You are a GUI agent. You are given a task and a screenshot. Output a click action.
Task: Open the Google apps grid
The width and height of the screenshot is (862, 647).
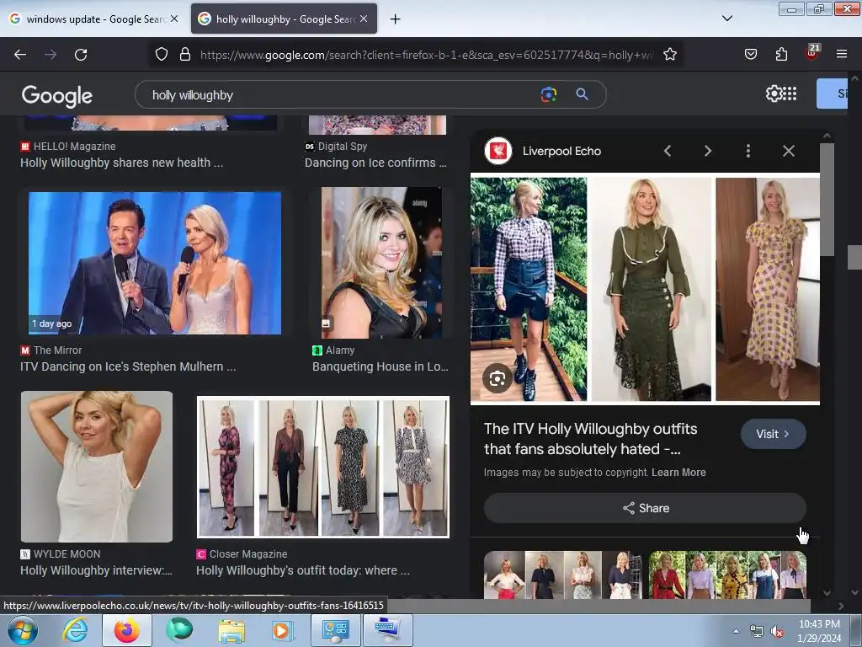(790, 94)
